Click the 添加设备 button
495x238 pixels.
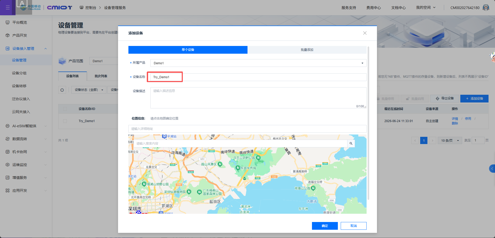(x=474, y=99)
